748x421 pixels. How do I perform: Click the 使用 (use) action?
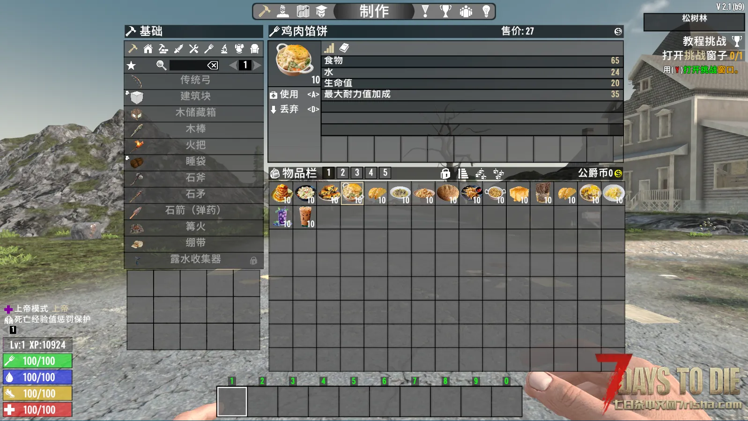pos(295,95)
